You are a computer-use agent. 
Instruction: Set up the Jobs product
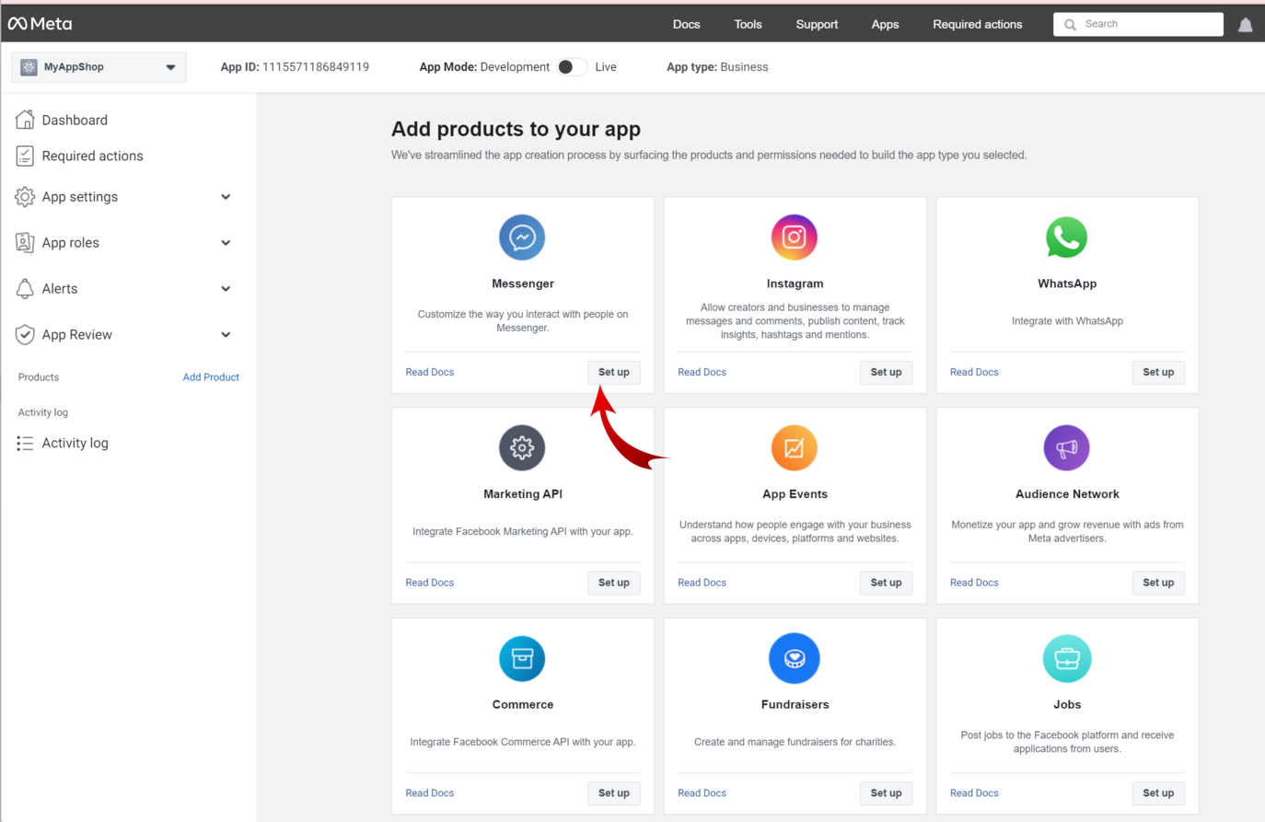(1158, 793)
